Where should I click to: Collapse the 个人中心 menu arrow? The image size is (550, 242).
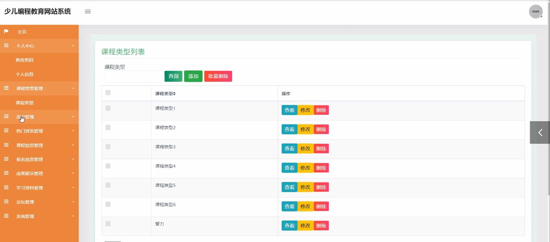(x=73, y=46)
